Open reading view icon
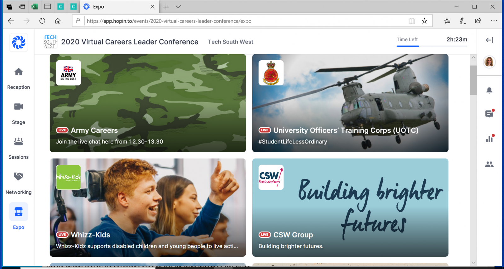Viewport: 504px width, 269px height. [411, 21]
